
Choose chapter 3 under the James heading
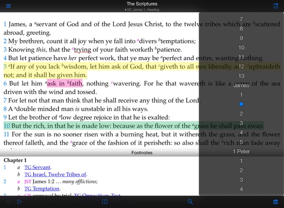(x=241, y=123)
